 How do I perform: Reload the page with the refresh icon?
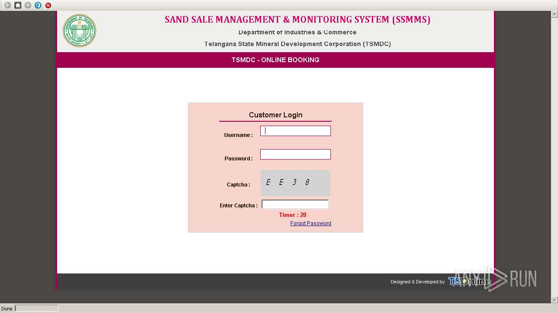[x=38, y=5]
